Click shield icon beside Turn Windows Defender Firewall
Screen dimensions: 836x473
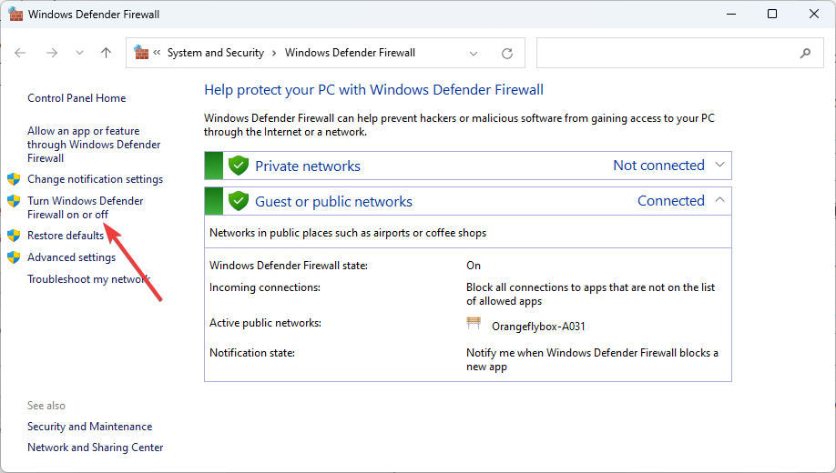14,201
